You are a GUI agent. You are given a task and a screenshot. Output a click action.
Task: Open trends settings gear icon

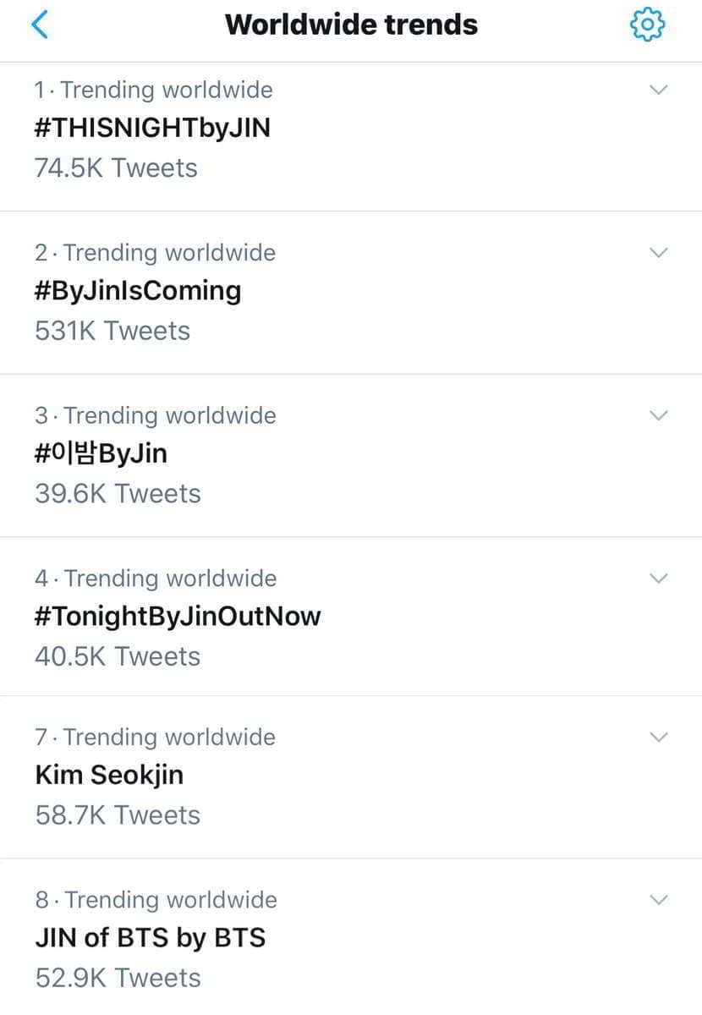tap(647, 25)
